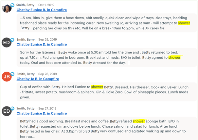Open message body starting 'Cup of coffee with Betty'
Viewport: 198px width, 140px height.
click(107, 92)
